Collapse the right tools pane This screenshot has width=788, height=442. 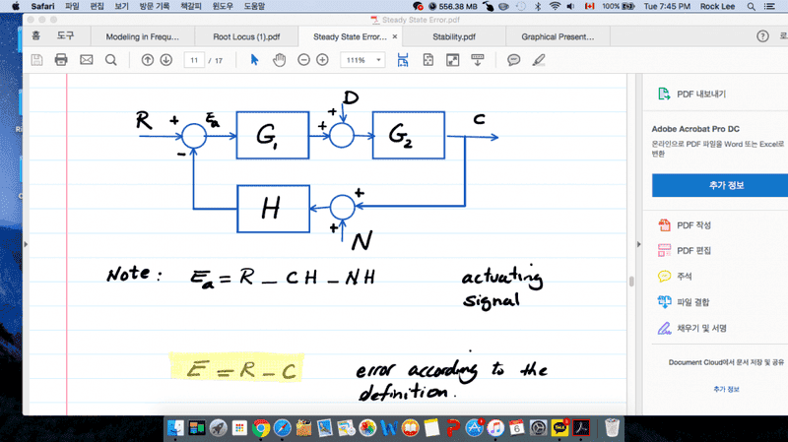[632, 243]
